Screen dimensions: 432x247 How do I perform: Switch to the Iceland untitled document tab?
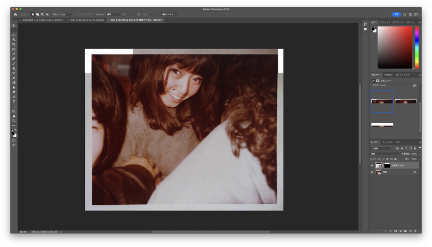[x=43, y=20]
